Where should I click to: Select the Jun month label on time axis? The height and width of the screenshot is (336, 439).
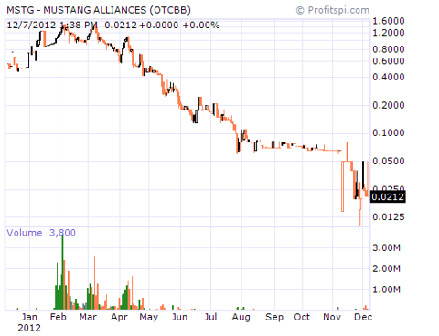[179, 317]
